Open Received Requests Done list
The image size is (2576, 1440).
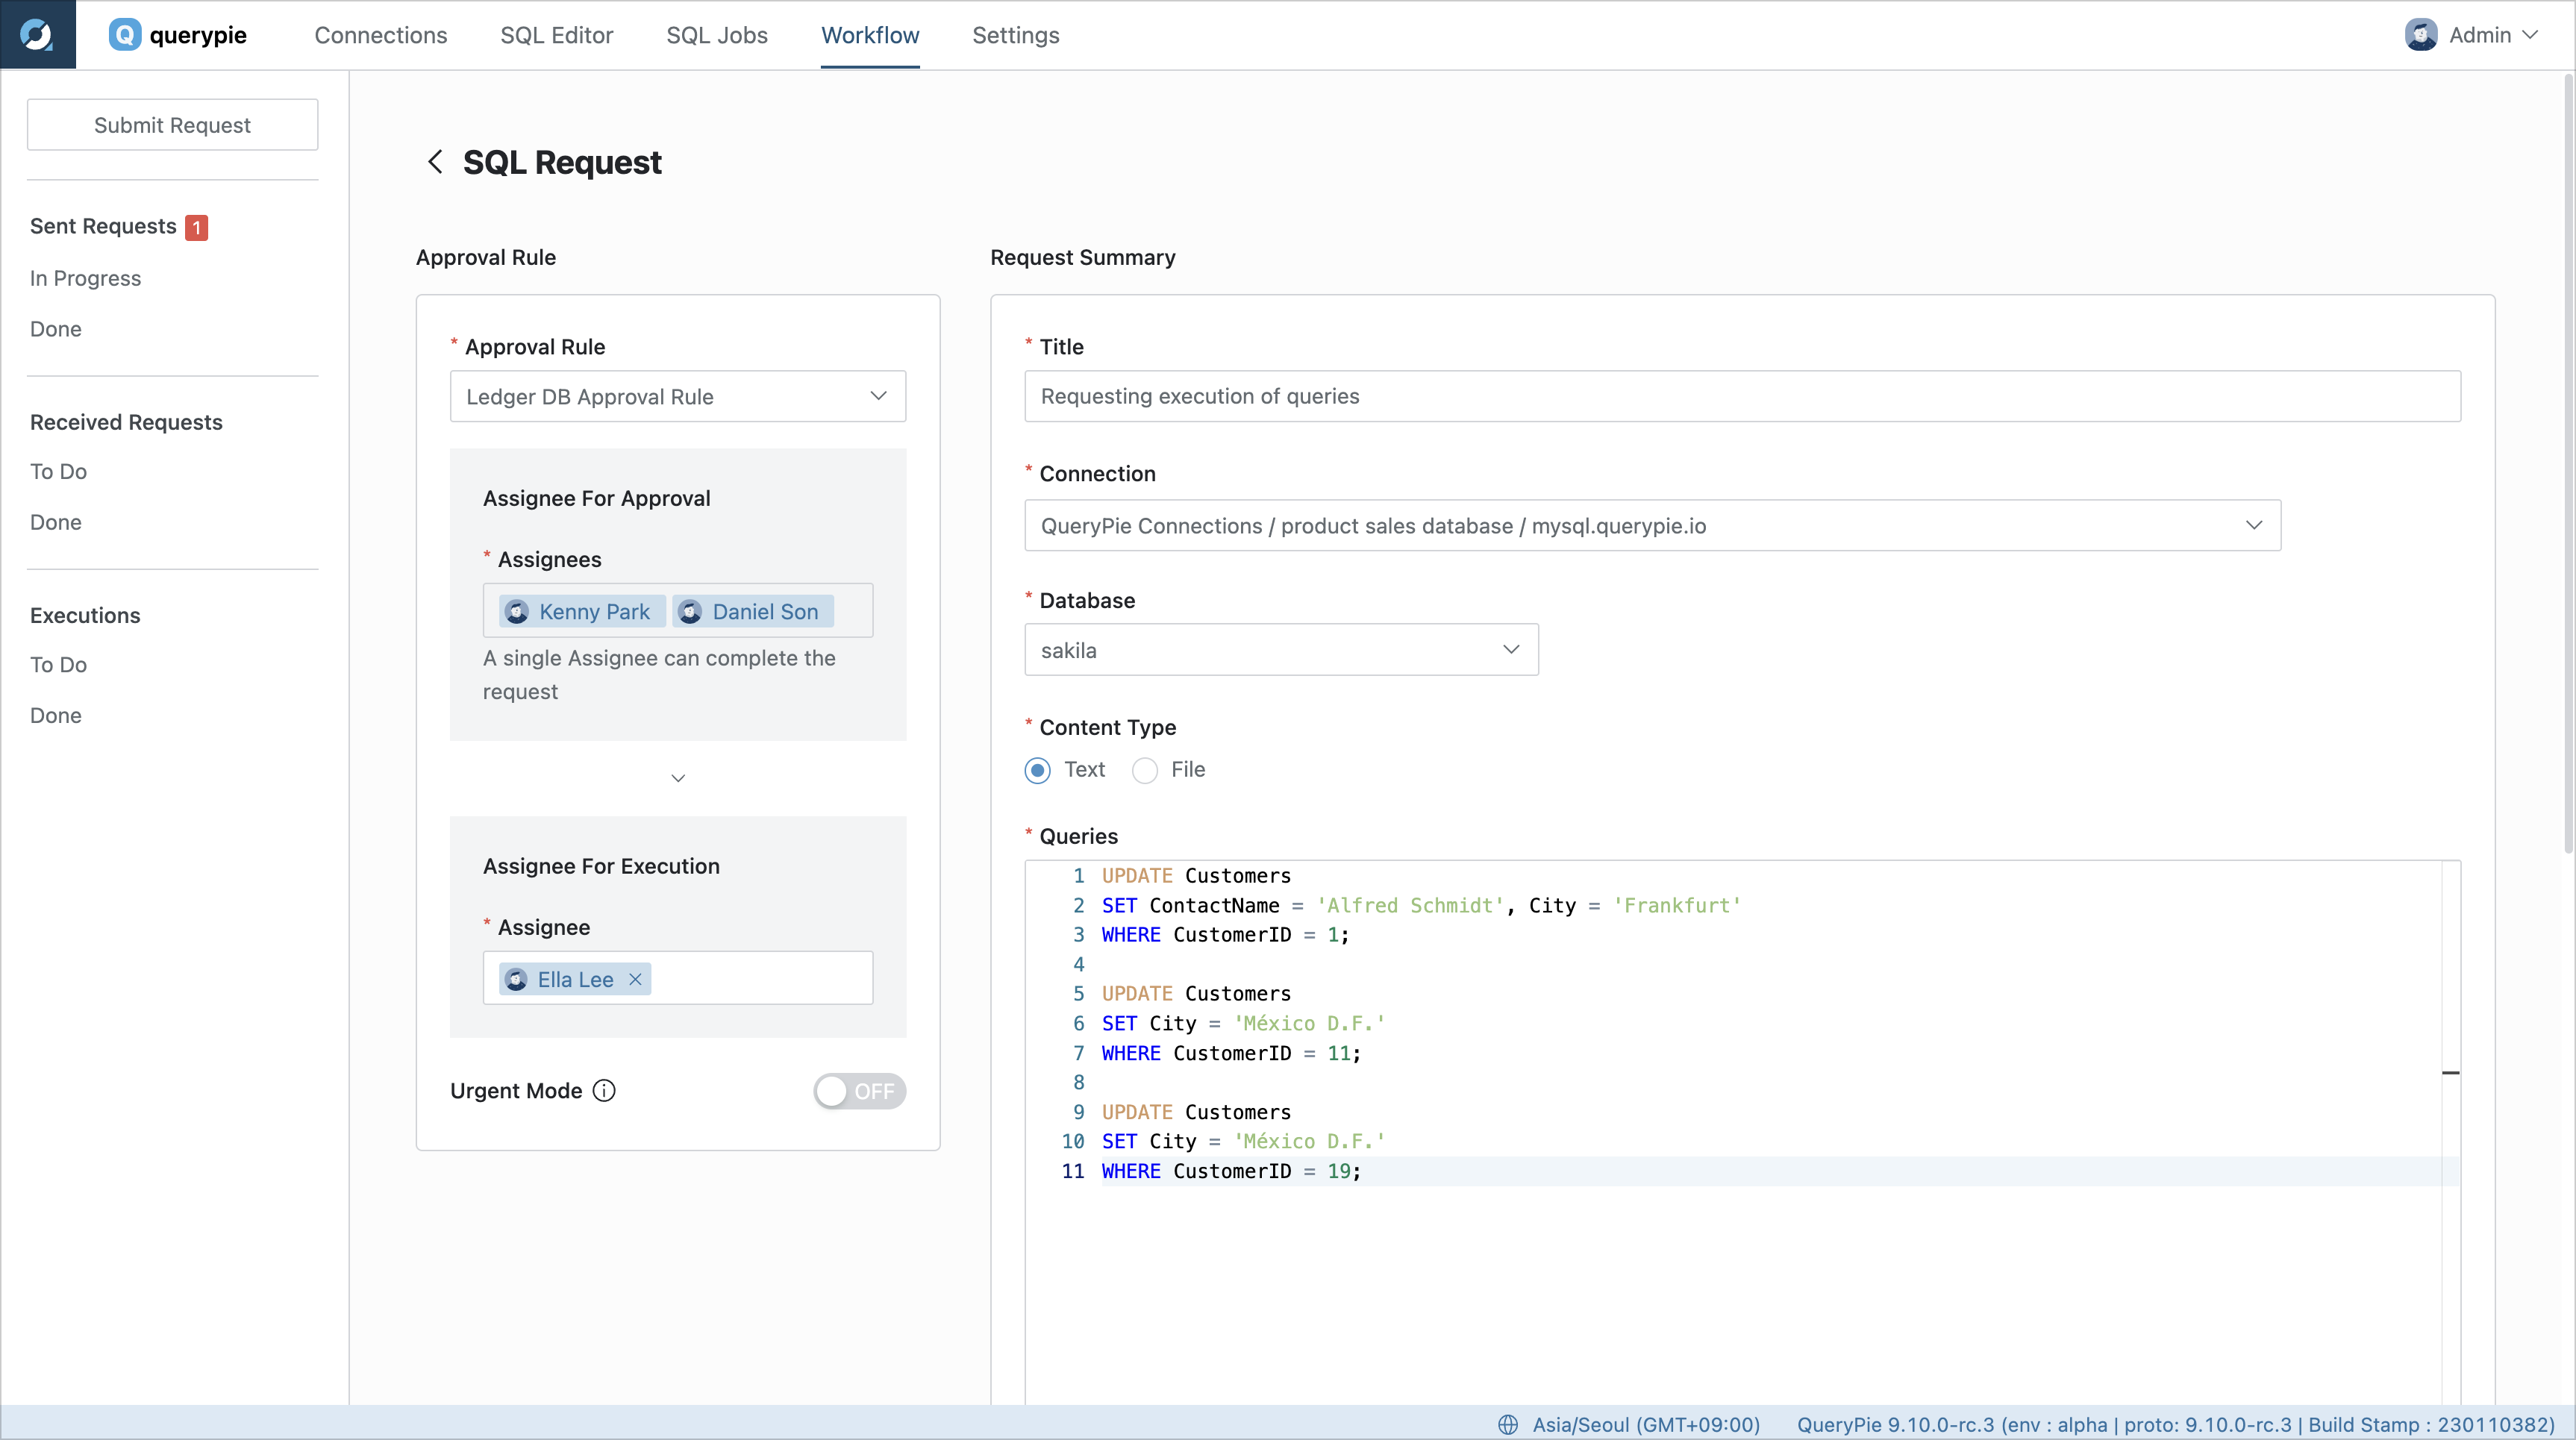coord(56,522)
